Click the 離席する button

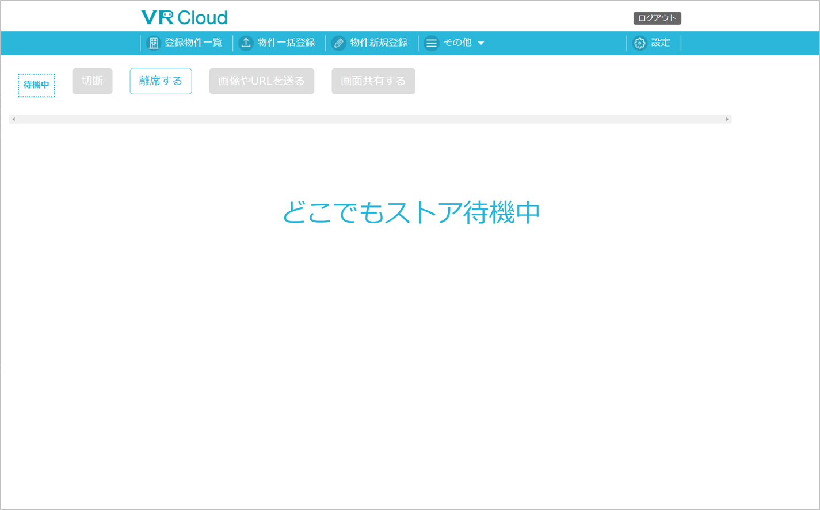tap(161, 81)
